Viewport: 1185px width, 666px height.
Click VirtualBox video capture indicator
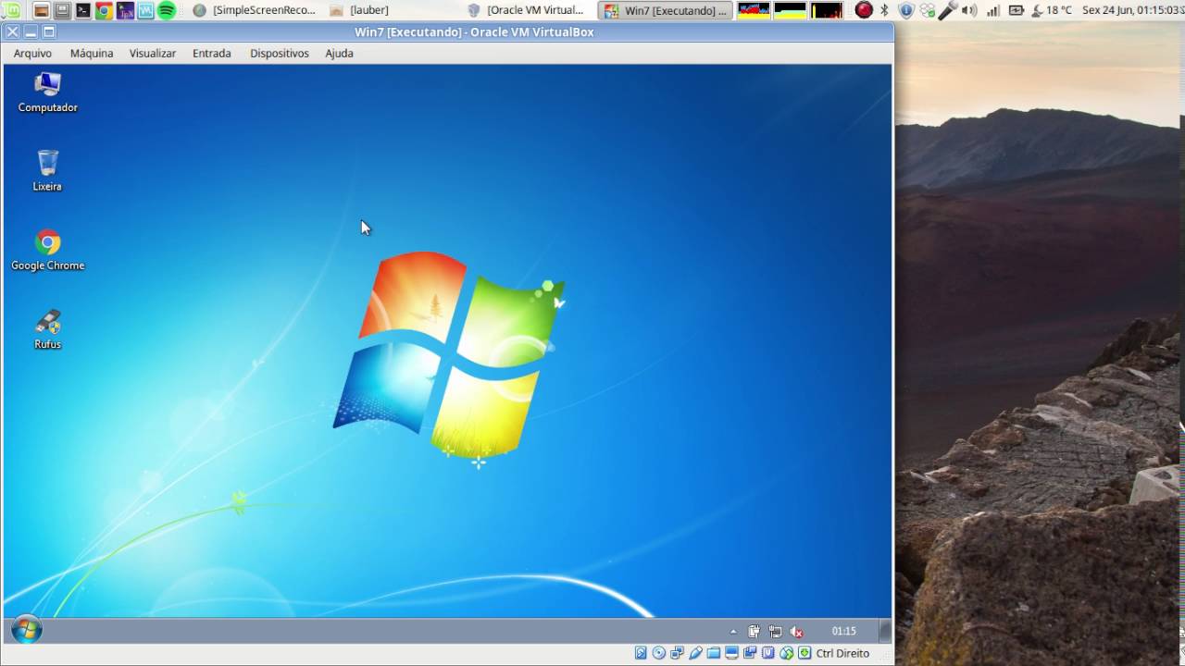(x=750, y=653)
